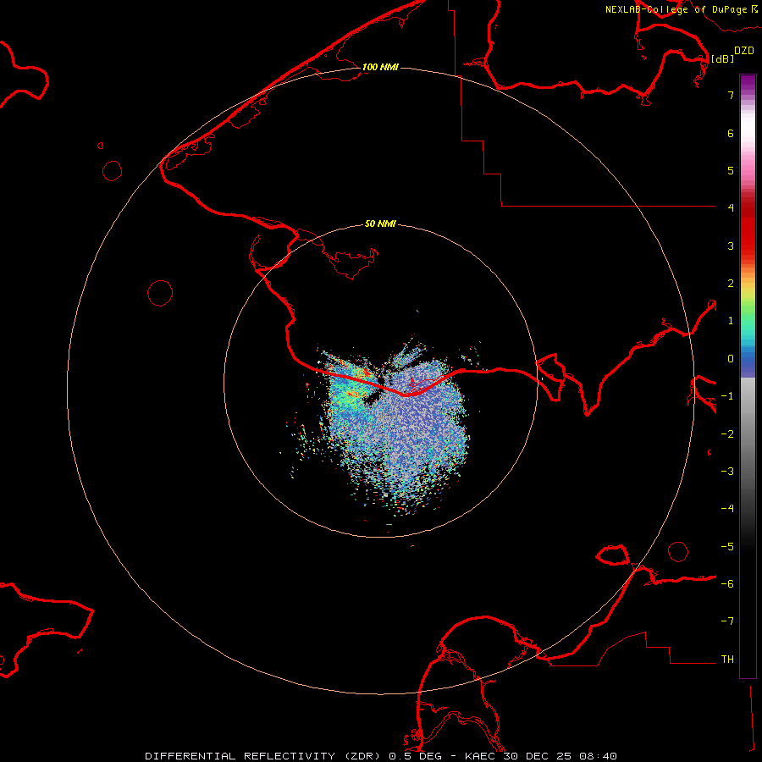
Task: Pick the purple top band of the color bar
Action: (x=748, y=84)
